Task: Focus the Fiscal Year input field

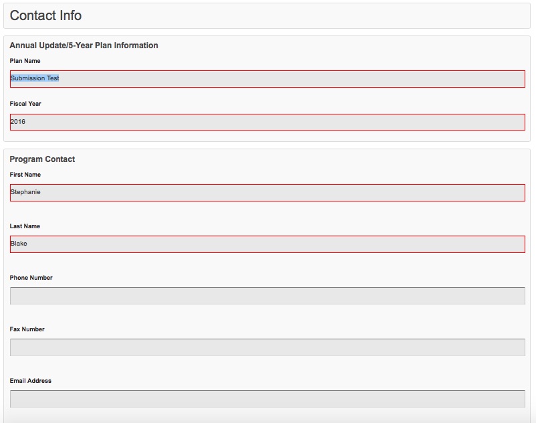Action: point(267,122)
